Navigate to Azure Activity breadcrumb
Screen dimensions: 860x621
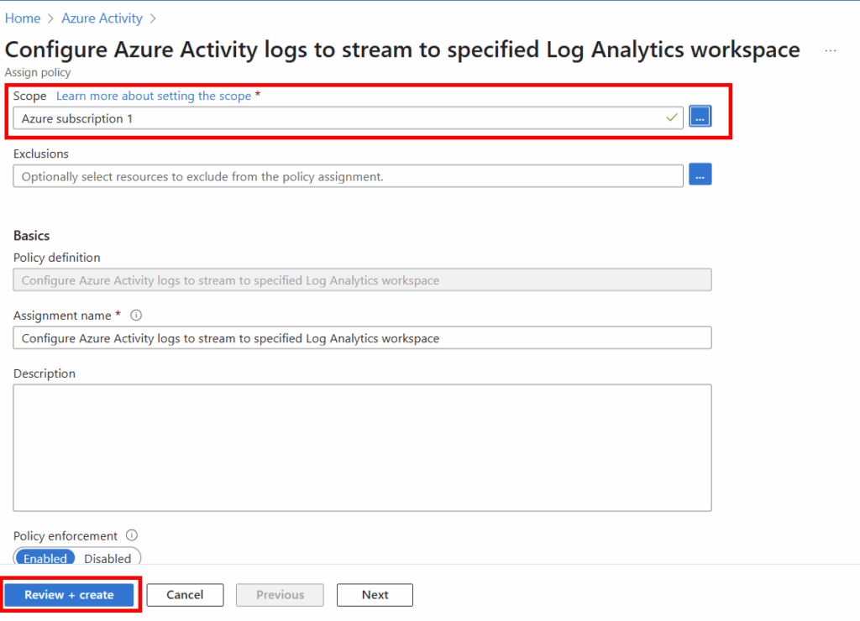(102, 18)
